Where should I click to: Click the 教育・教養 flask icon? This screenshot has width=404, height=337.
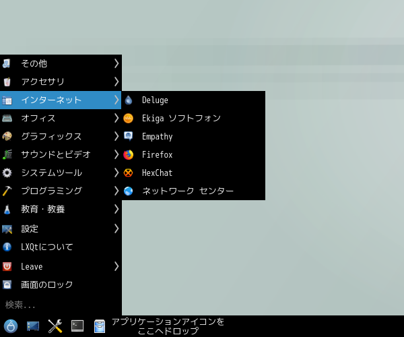(7, 209)
